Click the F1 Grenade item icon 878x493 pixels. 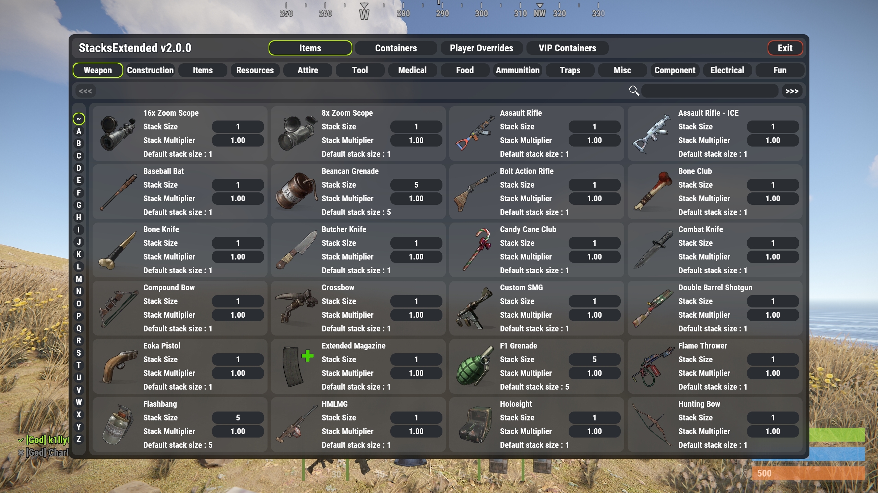[x=475, y=366]
